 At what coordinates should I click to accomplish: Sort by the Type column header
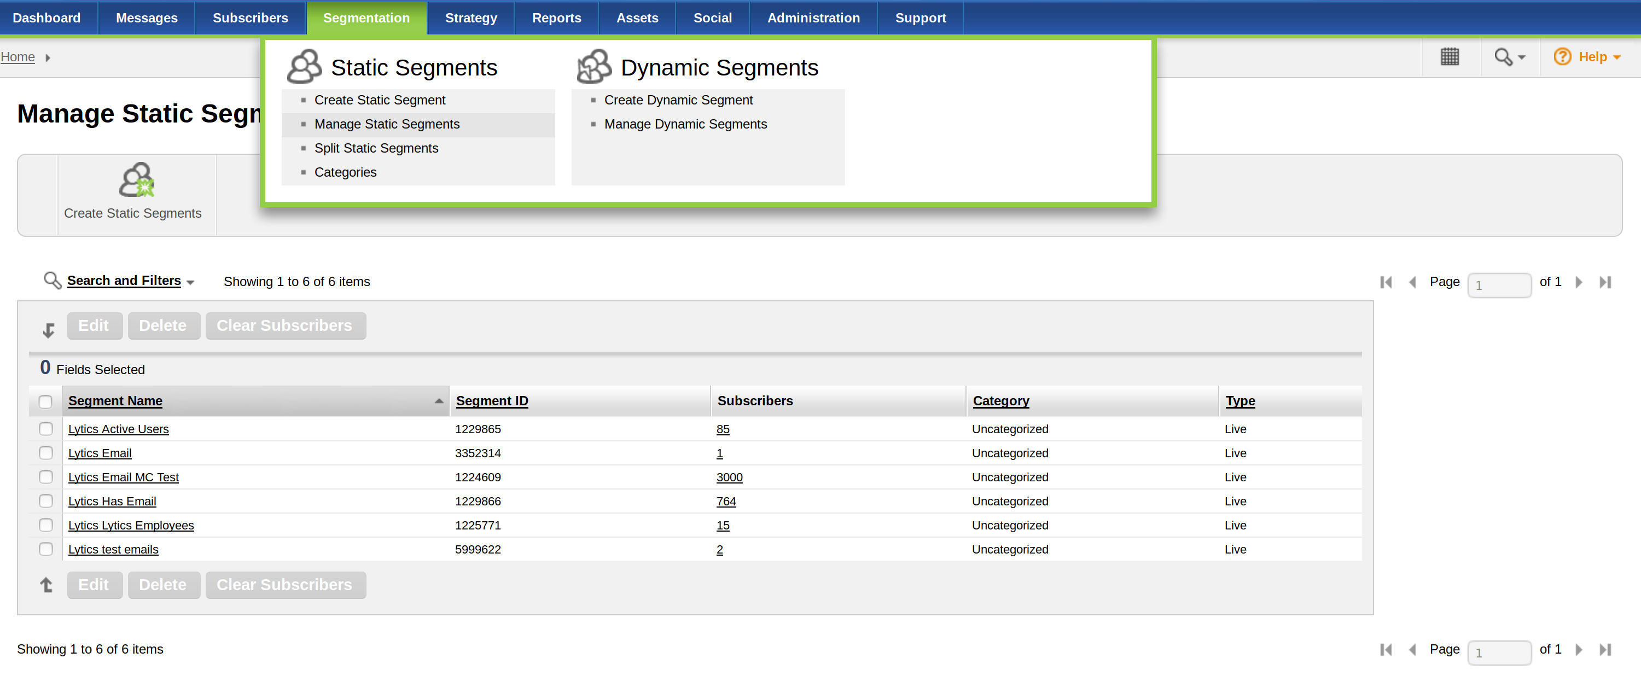point(1240,401)
